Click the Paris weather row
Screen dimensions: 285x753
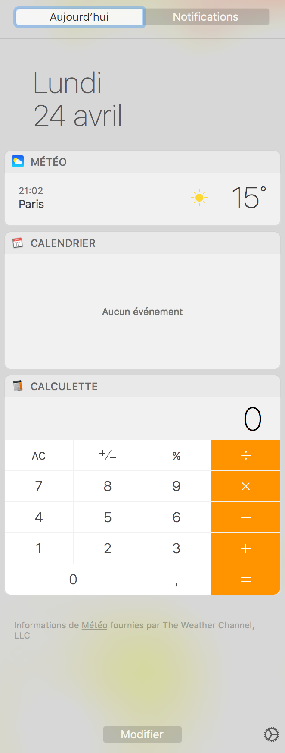point(142,198)
